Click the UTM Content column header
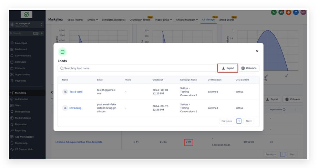The width and height of the screenshot is (317, 168). 242,80
